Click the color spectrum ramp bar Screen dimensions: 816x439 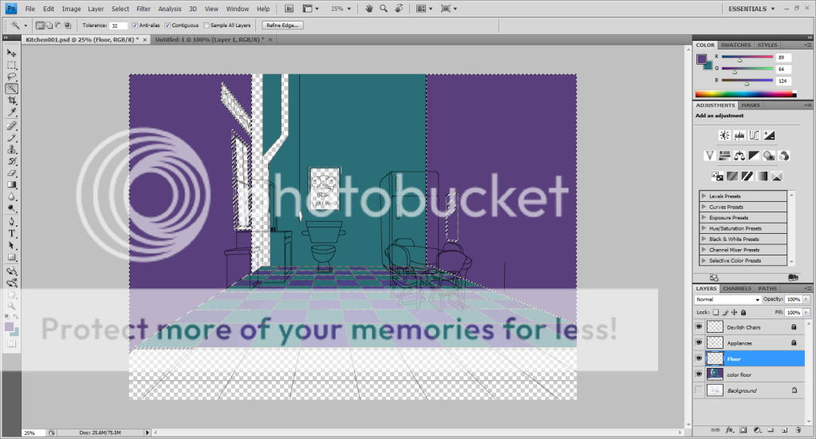pyautogui.click(x=745, y=94)
